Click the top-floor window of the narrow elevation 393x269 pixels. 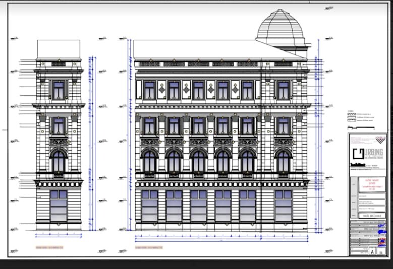[x=59, y=90]
